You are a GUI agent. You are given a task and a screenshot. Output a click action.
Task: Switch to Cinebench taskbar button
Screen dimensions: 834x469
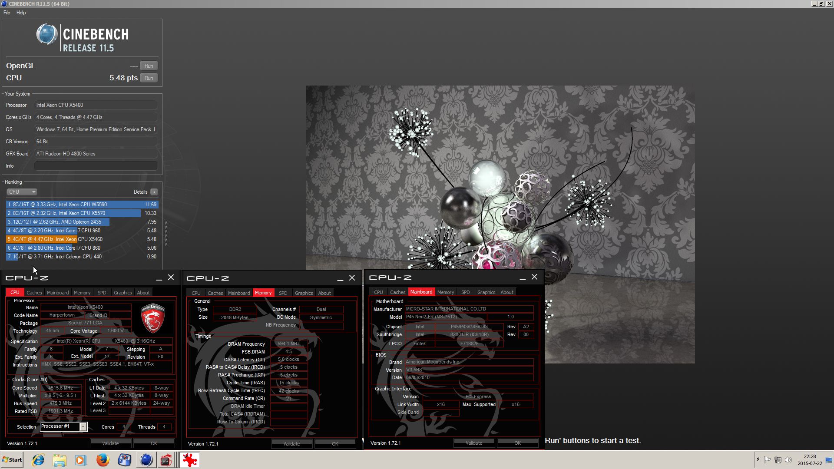pos(146,460)
